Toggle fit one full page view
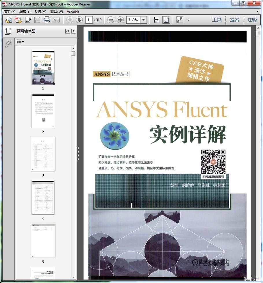 (x=166, y=20)
